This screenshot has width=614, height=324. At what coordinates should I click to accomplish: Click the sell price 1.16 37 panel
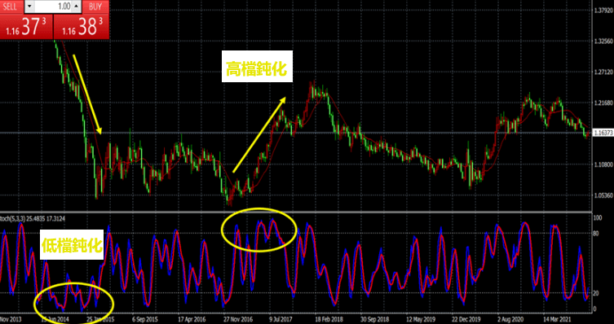pos(26,27)
